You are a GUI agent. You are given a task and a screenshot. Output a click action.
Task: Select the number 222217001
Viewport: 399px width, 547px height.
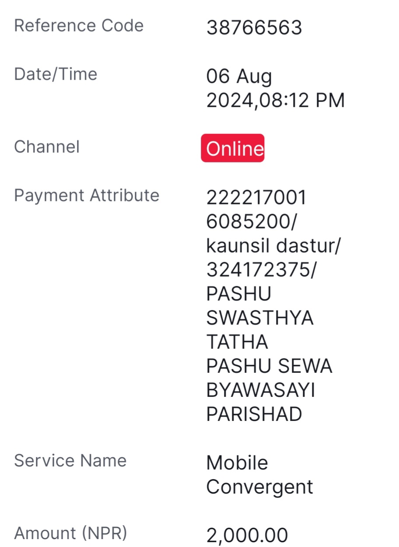tap(256, 198)
